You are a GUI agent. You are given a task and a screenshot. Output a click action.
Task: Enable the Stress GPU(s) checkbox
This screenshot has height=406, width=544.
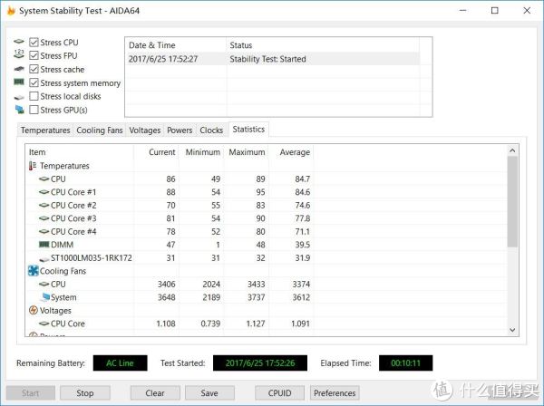click(34, 110)
